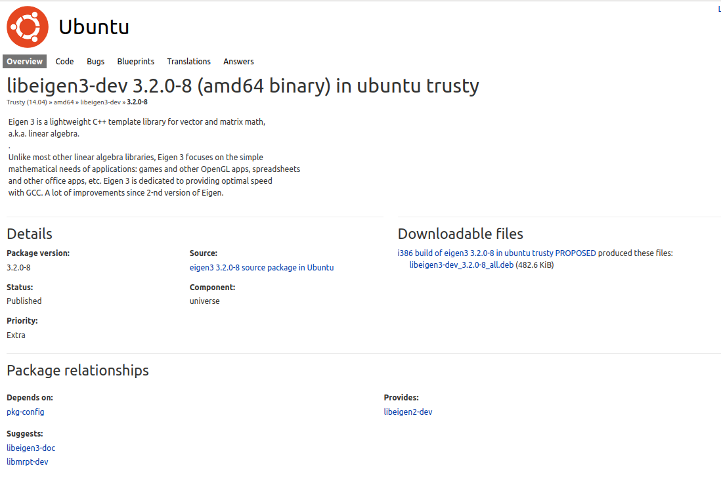This screenshot has width=721, height=491.
Task: Click the Downloadable files heading
Action: 460,234
